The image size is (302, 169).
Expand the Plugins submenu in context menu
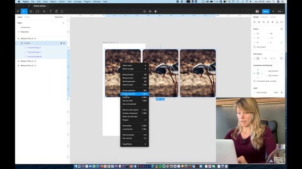pos(134,120)
